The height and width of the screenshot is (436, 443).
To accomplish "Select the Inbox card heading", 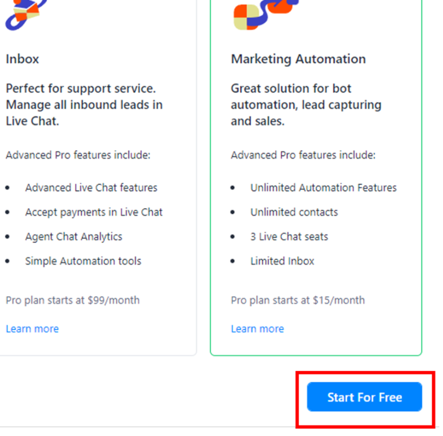I will tap(22, 59).
